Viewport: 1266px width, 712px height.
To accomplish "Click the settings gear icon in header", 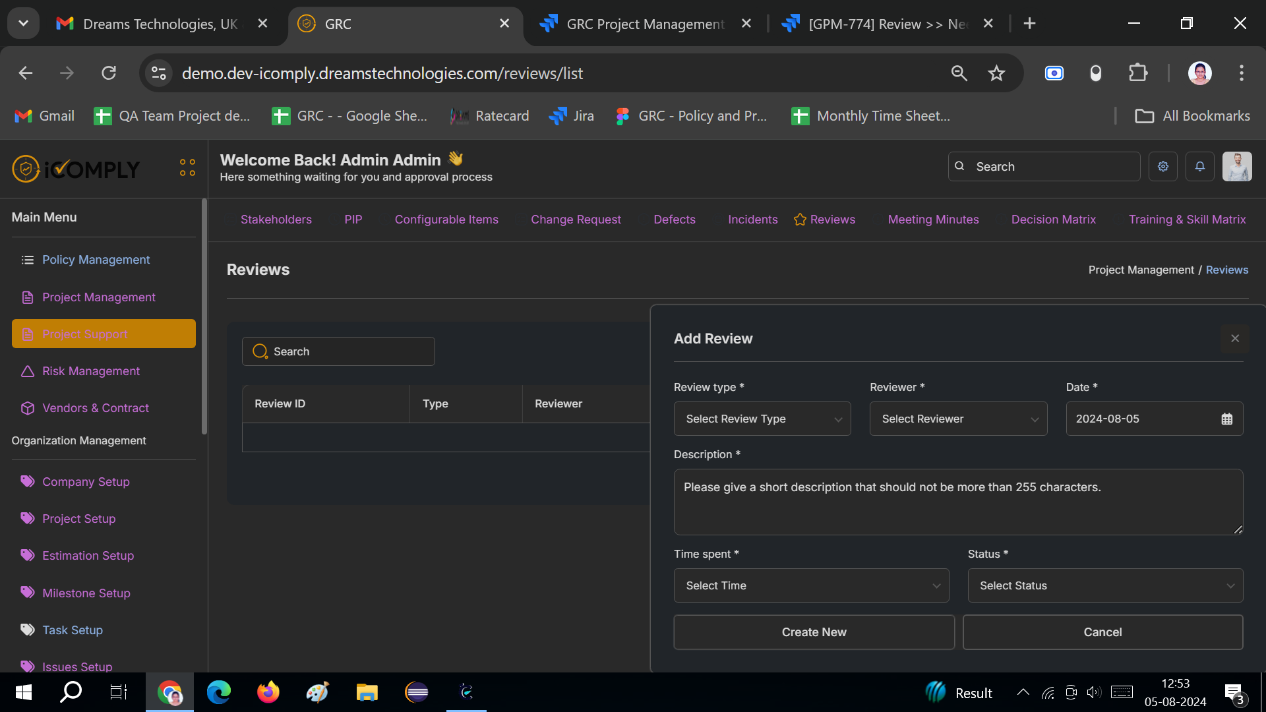I will (1163, 167).
